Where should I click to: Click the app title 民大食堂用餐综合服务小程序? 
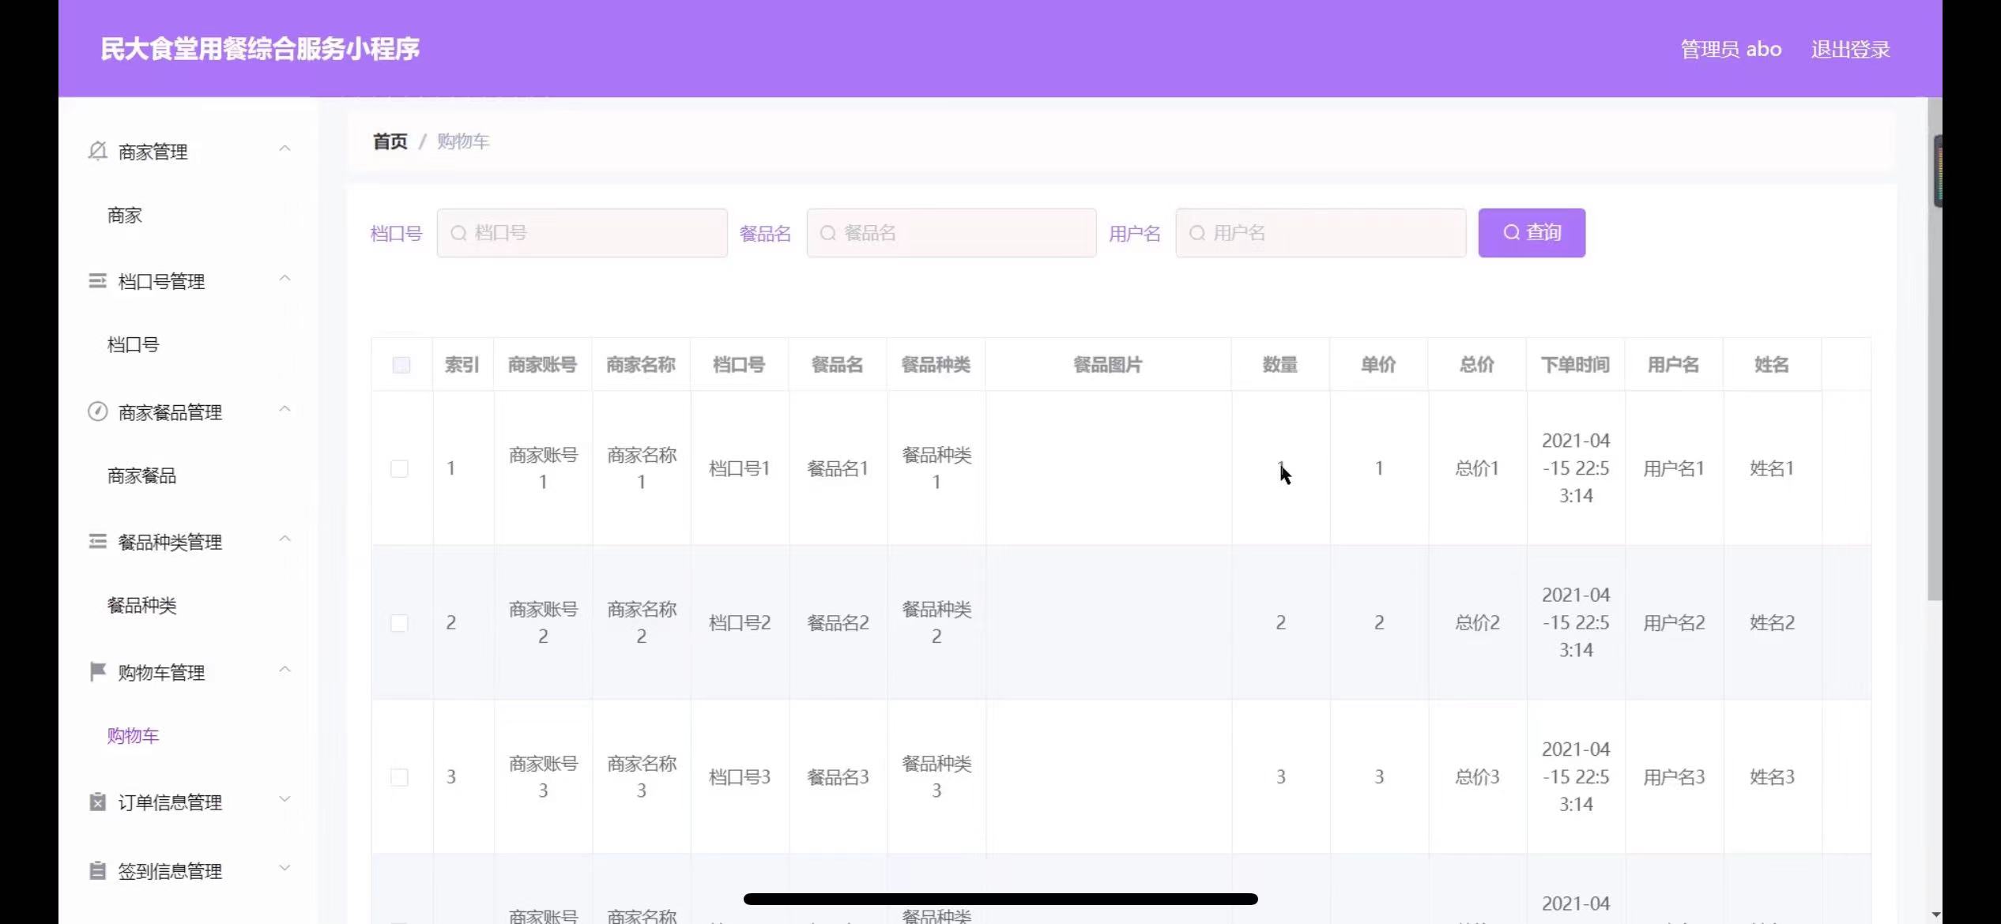[260, 49]
